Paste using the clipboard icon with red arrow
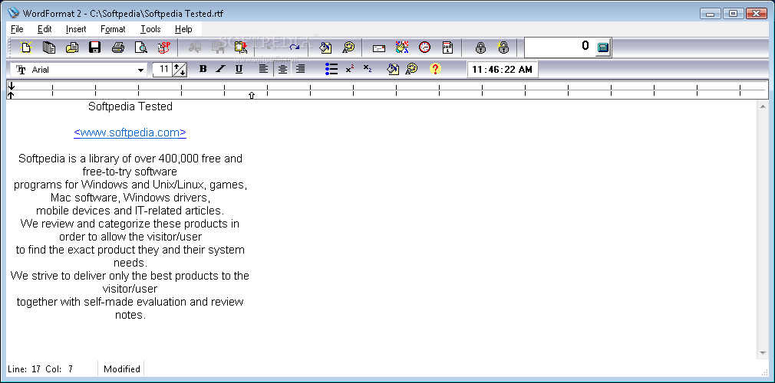Viewport: 775px width, 383px height. (x=241, y=47)
